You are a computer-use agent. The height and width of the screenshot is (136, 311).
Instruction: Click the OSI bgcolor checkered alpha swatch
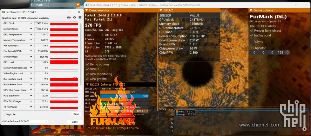[287, 52]
